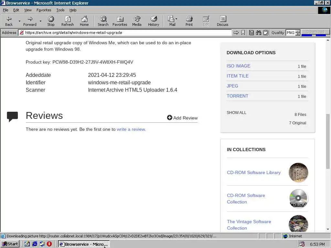Open CD-ROM Software Library collection

click(x=254, y=172)
